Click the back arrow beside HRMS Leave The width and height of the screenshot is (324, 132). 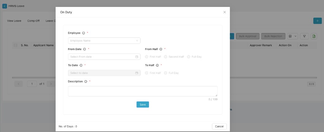pos(4,6)
